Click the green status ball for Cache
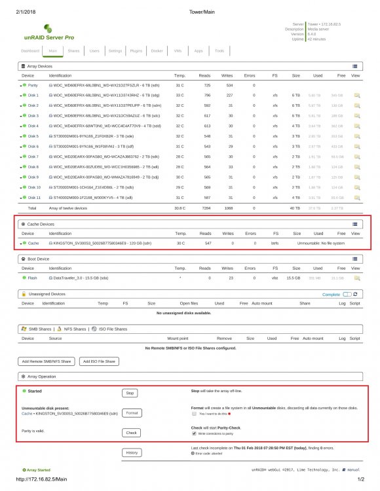The image size is (380, 491). pos(24,243)
